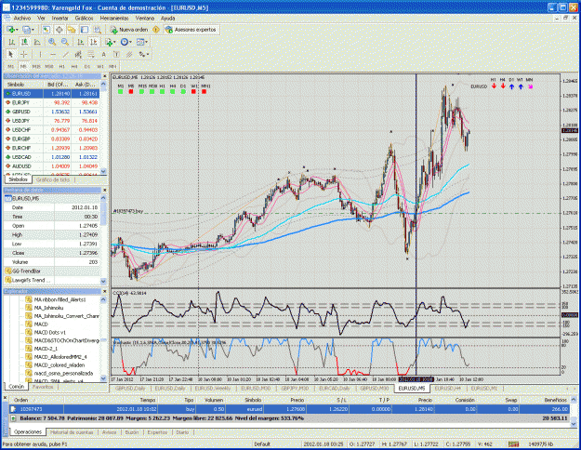
Task: Toggle chart shift icon
Action: [93, 42]
